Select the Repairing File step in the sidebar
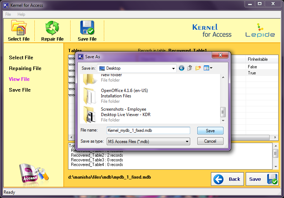The height and width of the screenshot is (198, 284). tap(25, 68)
